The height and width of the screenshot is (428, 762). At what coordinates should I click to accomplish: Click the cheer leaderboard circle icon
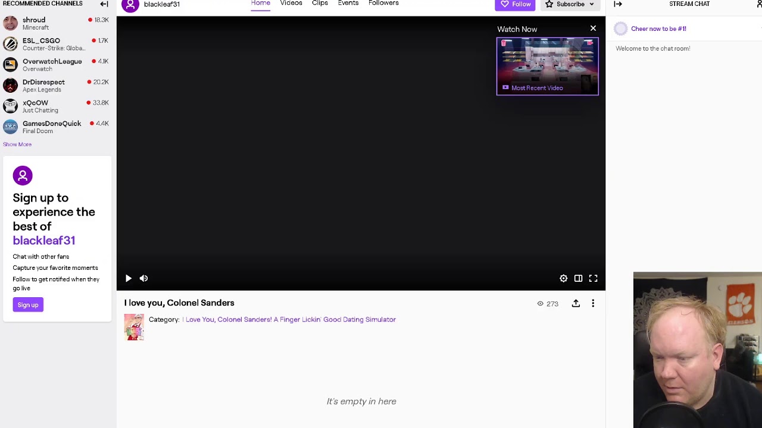point(620,29)
